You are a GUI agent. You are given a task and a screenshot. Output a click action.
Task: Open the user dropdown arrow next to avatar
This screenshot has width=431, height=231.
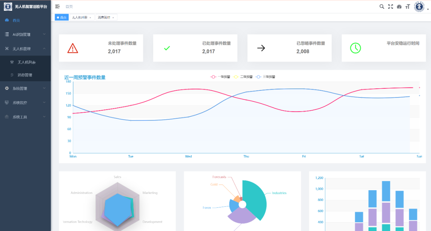tap(428, 9)
